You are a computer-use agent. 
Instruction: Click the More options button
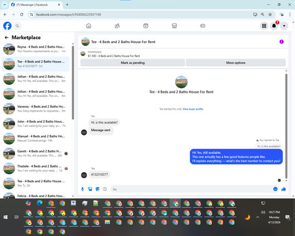click(235, 63)
